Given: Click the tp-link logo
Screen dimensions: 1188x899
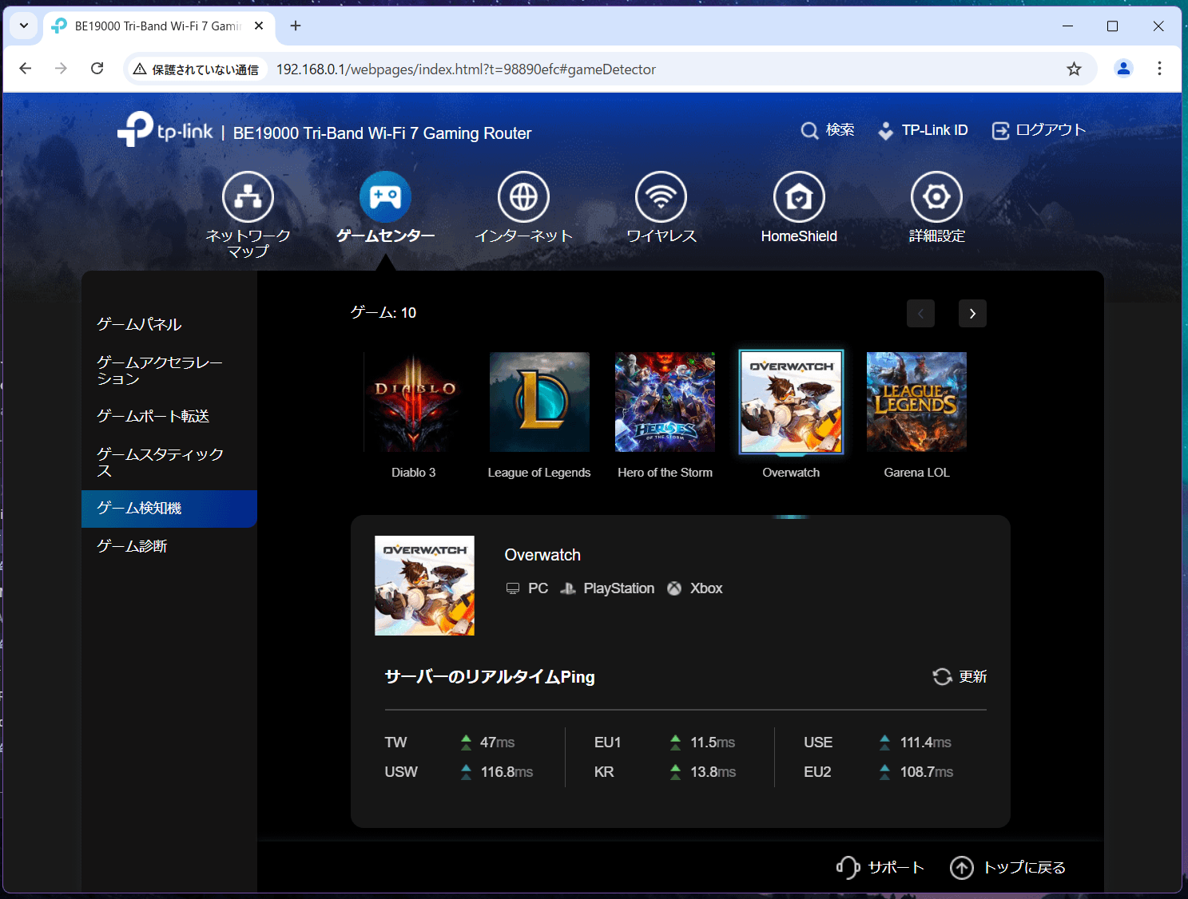Looking at the screenshot, I should point(165,129).
